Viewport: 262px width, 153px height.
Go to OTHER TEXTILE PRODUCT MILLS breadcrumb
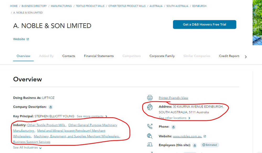pyautogui.click(x=127, y=6)
